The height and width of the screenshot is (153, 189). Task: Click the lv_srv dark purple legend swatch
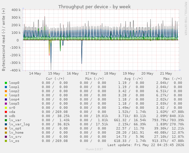tap(6, 137)
